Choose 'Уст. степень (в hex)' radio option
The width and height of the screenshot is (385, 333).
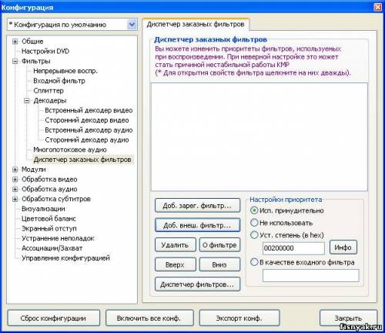click(254, 235)
